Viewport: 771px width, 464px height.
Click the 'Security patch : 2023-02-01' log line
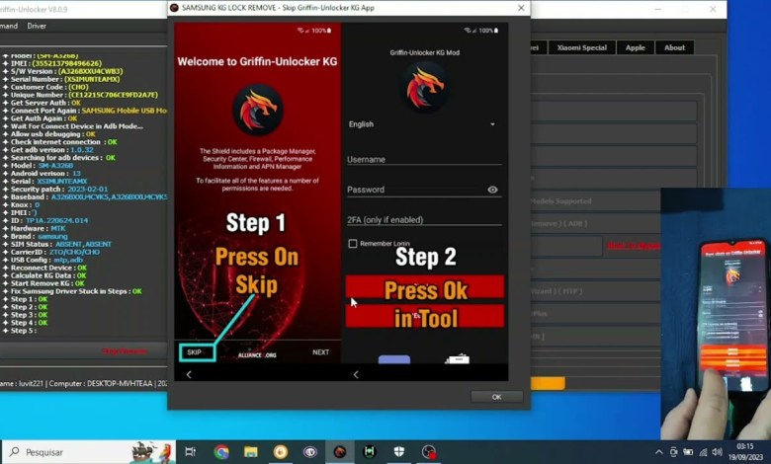point(54,189)
